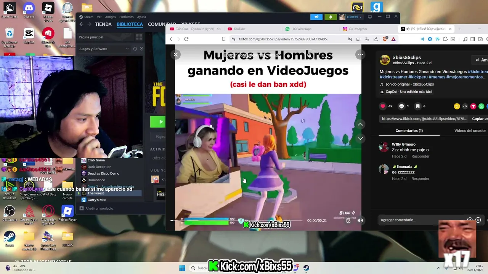
Task: Switch to Taio Cruz Dynamite YouTube tab
Action: pos(195,29)
